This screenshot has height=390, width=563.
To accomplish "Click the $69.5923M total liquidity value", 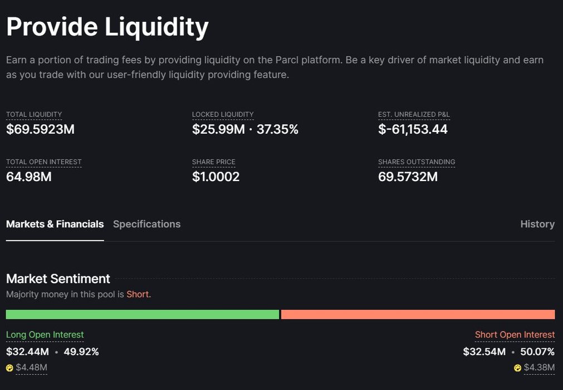I will pos(40,130).
